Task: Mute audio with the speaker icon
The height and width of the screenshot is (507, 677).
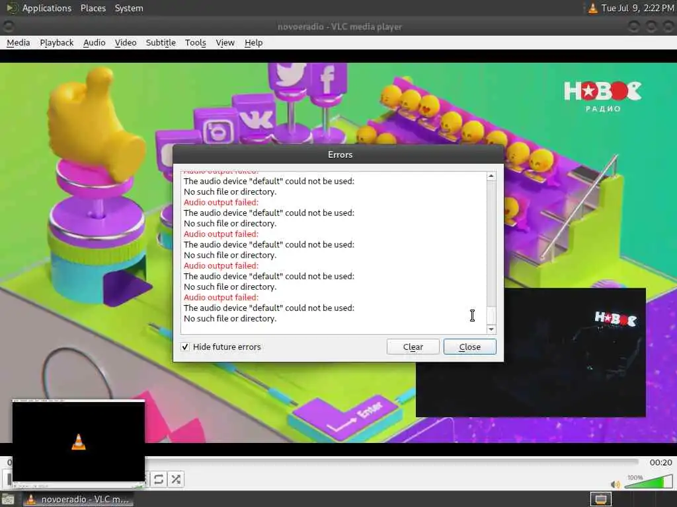Action: pos(616,484)
